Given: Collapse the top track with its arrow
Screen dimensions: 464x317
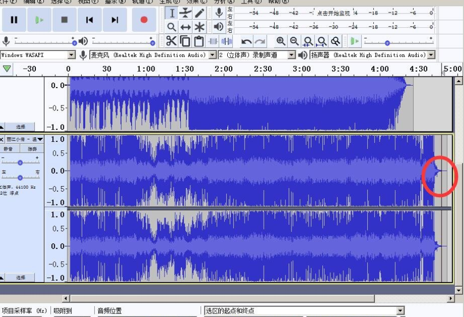Looking at the screenshot, I should tap(2, 127).
